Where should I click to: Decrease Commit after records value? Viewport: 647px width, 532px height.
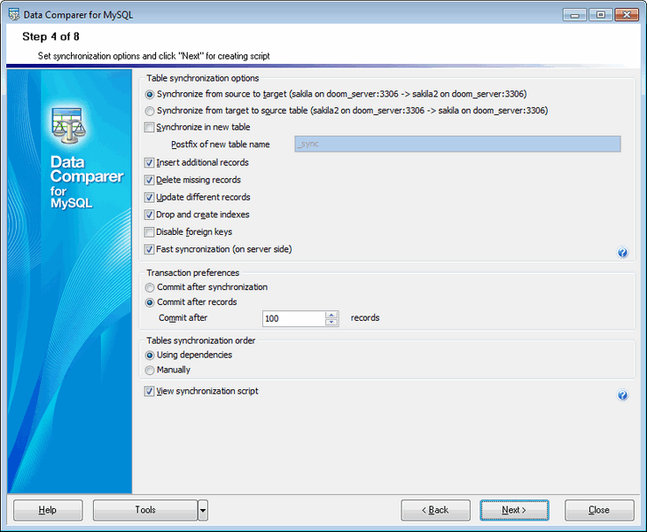pos(331,322)
